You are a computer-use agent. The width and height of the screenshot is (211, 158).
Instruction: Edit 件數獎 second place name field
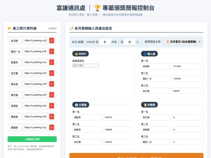(156, 130)
